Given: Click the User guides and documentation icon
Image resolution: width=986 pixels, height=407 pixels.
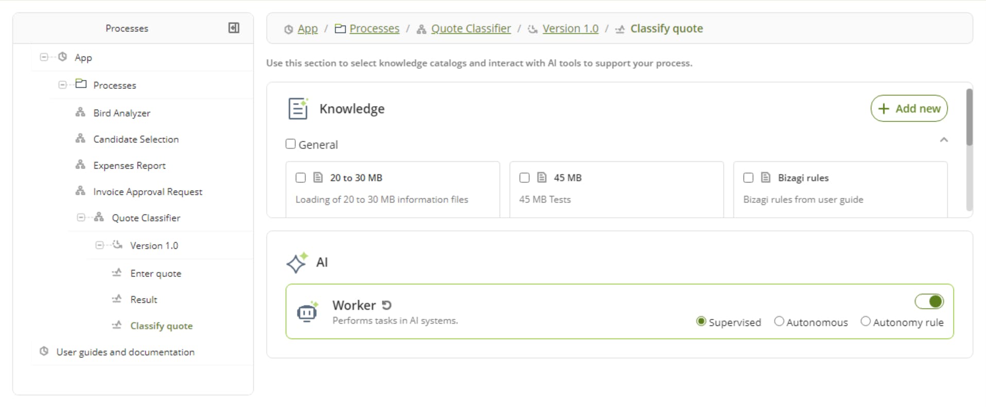Looking at the screenshot, I should point(44,351).
